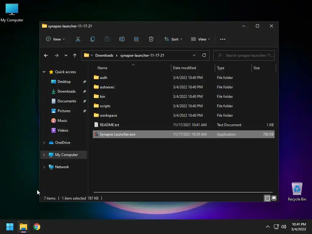Open the View options dropdown
The image size is (312, 234).
coord(200,39)
